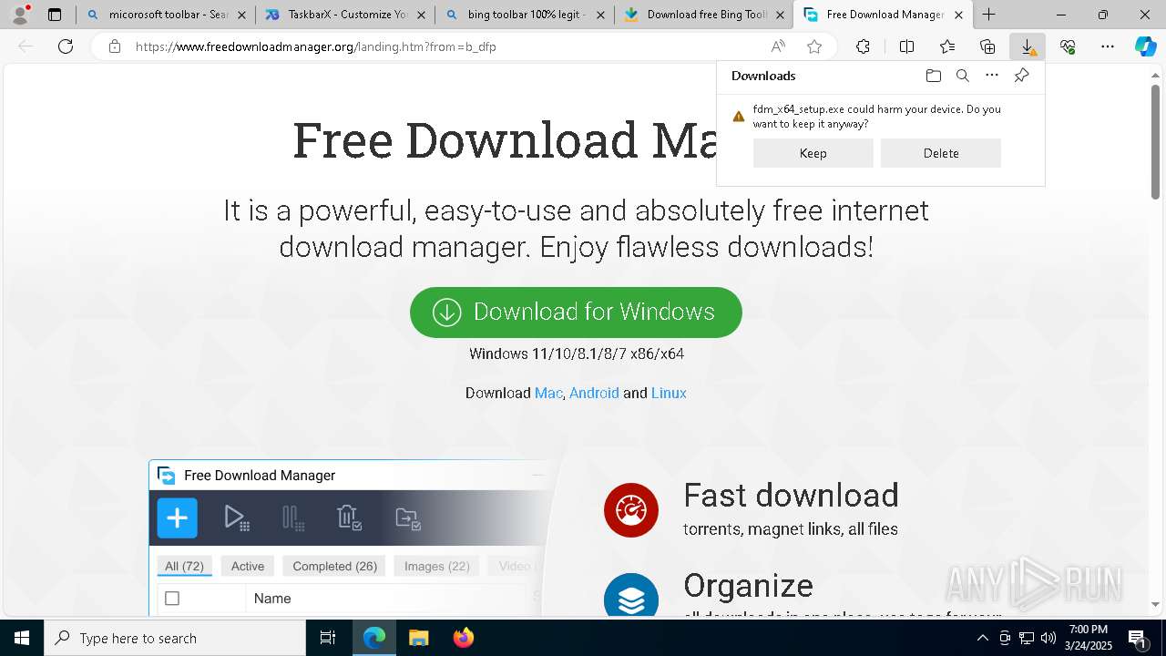The image size is (1166, 656).
Task: Click the Name column header
Action: (x=272, y=599)
